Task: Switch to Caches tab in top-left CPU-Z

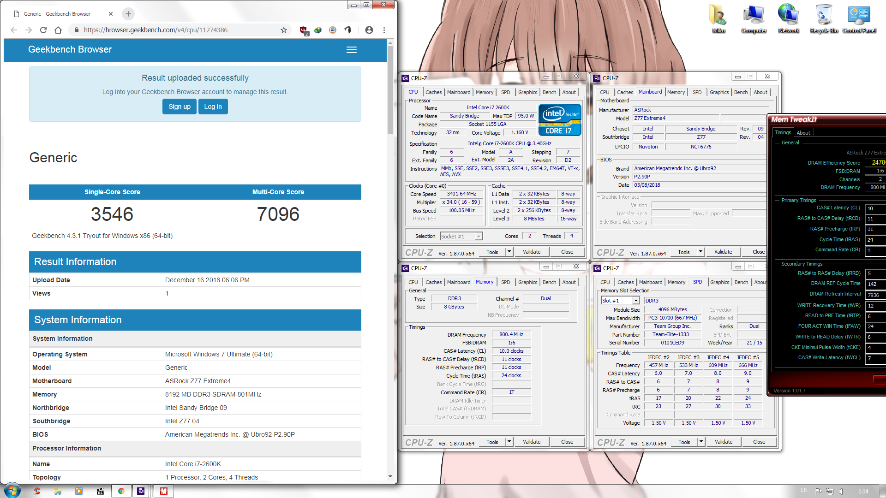Action: click(433, 92)
